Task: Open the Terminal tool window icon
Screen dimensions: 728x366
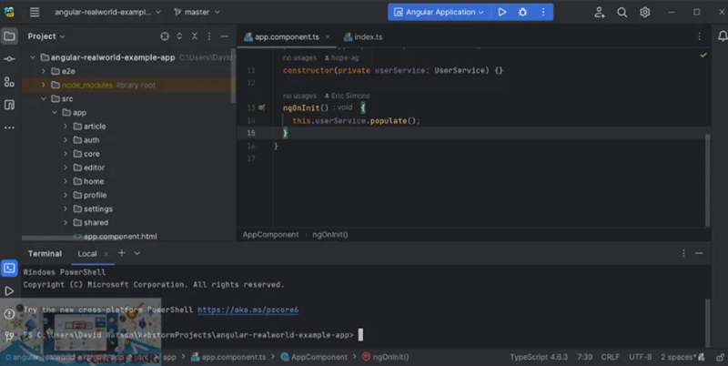Action: [x=9, y=268]
